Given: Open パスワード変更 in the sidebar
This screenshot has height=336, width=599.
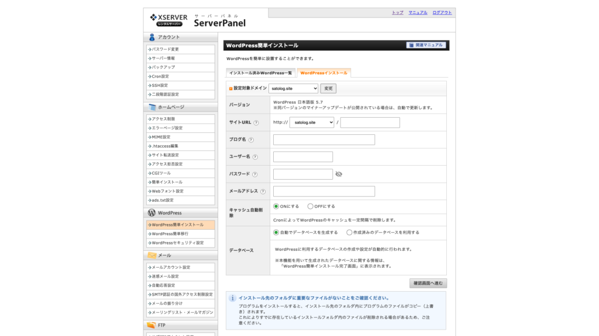Looking at the screenshot, I should [x=180, y=49].
